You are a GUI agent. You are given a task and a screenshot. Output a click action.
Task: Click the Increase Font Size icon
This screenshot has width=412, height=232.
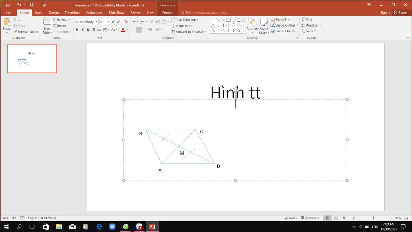click(x=113, y=22)
